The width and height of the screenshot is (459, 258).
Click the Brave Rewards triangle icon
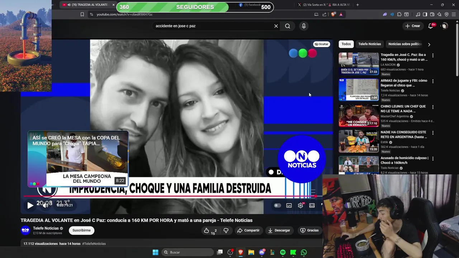341,14
